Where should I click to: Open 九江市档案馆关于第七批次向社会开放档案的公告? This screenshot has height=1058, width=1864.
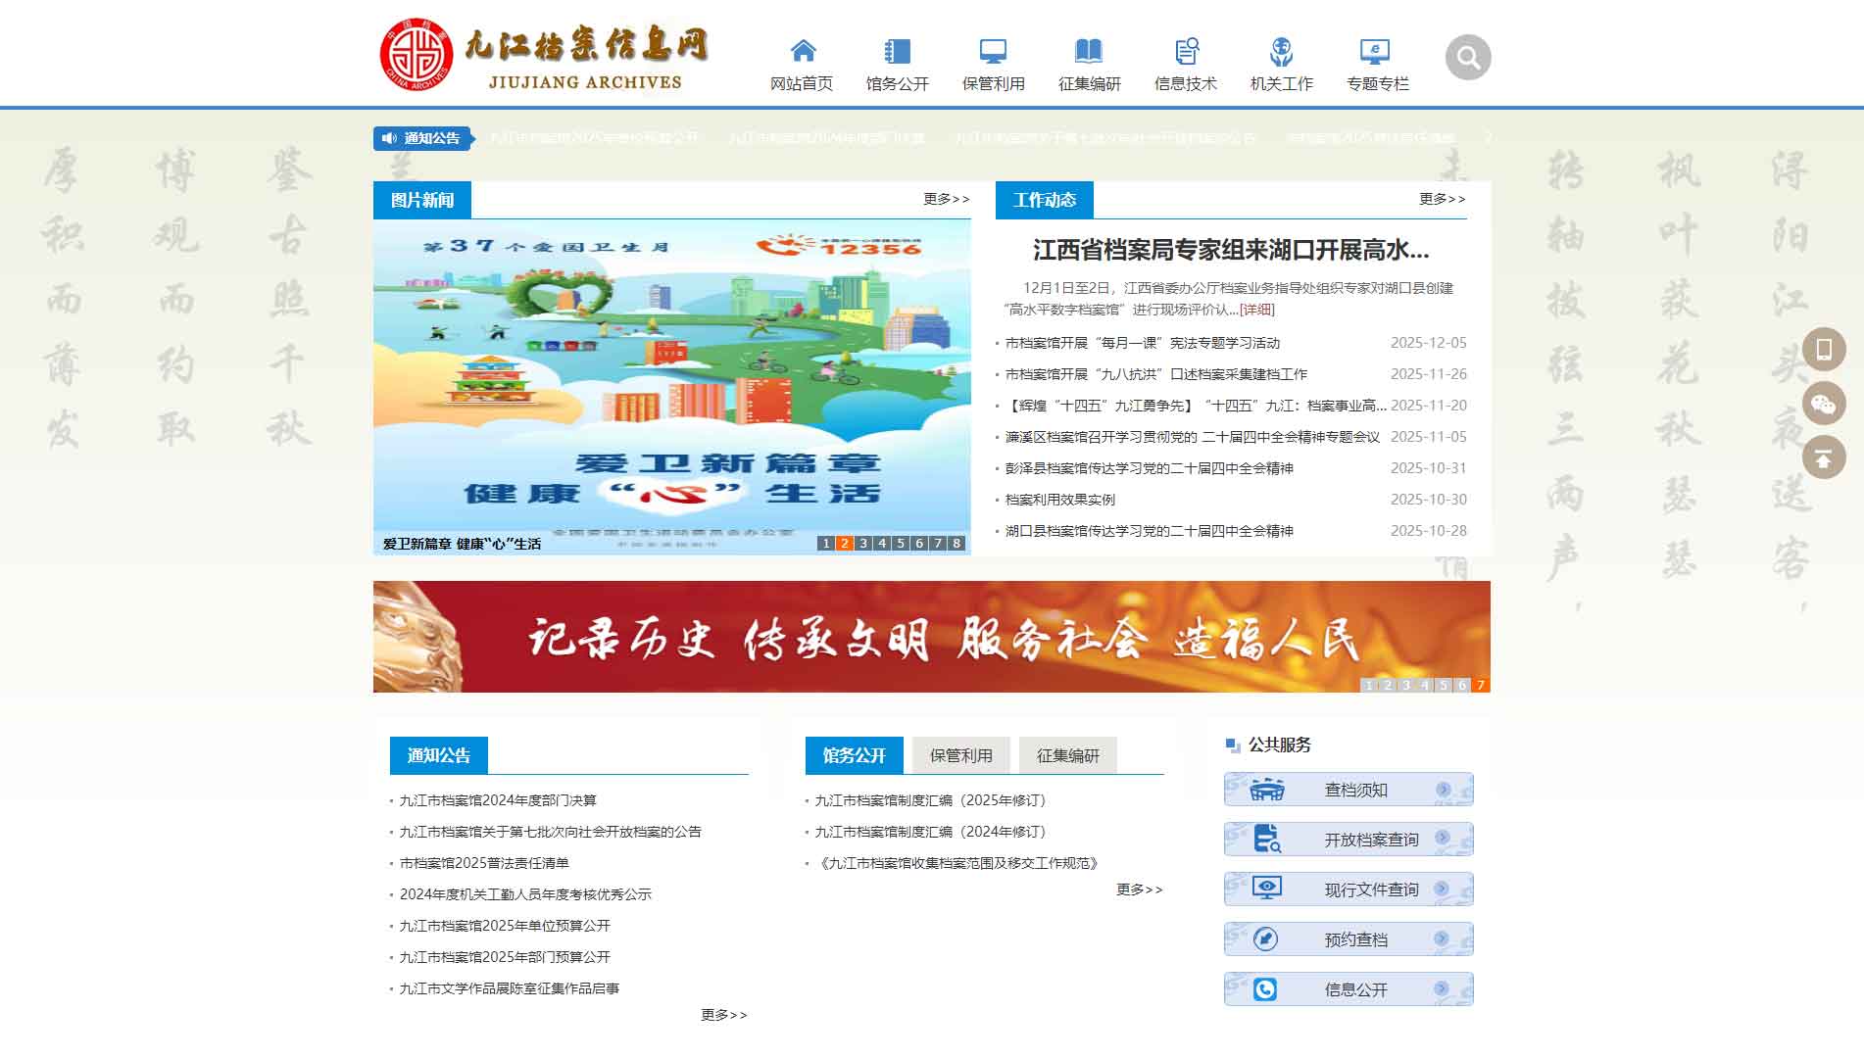pos(550,832)
